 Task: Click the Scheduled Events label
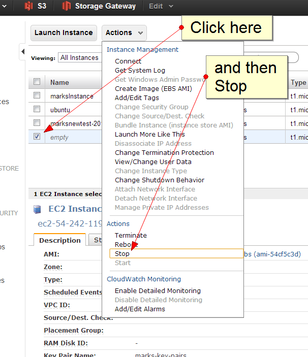[73, 292]
